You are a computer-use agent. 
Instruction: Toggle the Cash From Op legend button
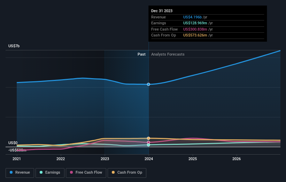click(127, 173)
